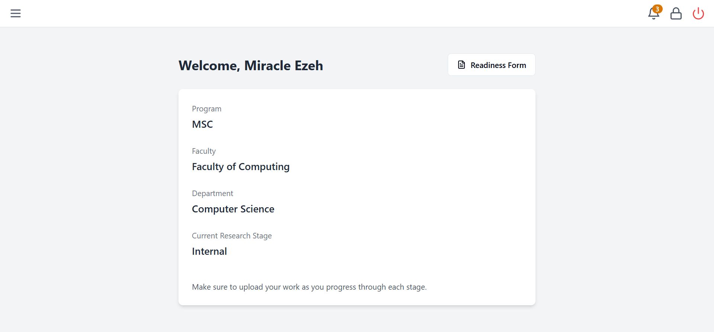The height and width of the screenshot is (332, 714).
Task: Click the word Computing in faculty value
Action: click(264, 167)
